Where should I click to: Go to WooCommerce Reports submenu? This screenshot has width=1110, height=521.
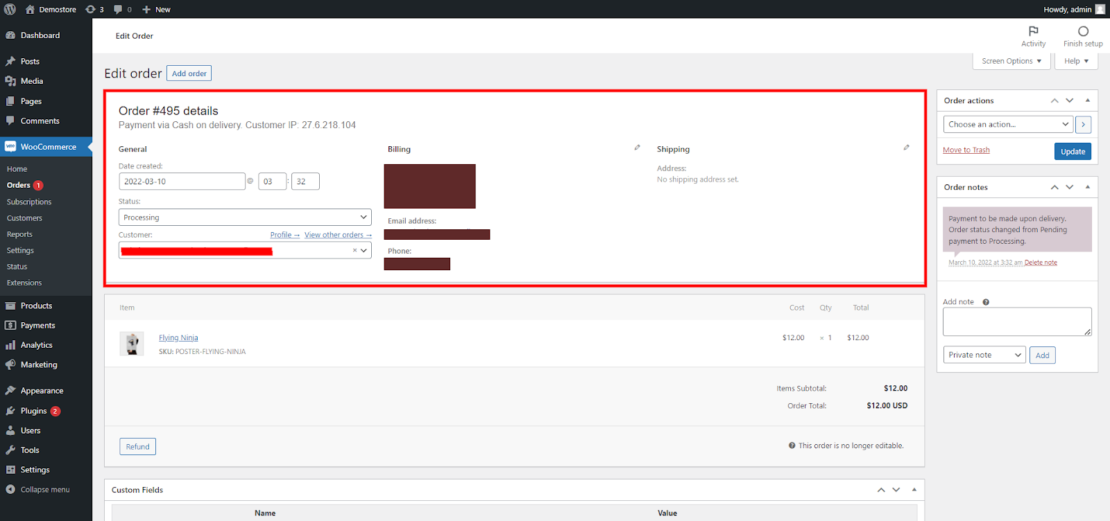(19, 234)
